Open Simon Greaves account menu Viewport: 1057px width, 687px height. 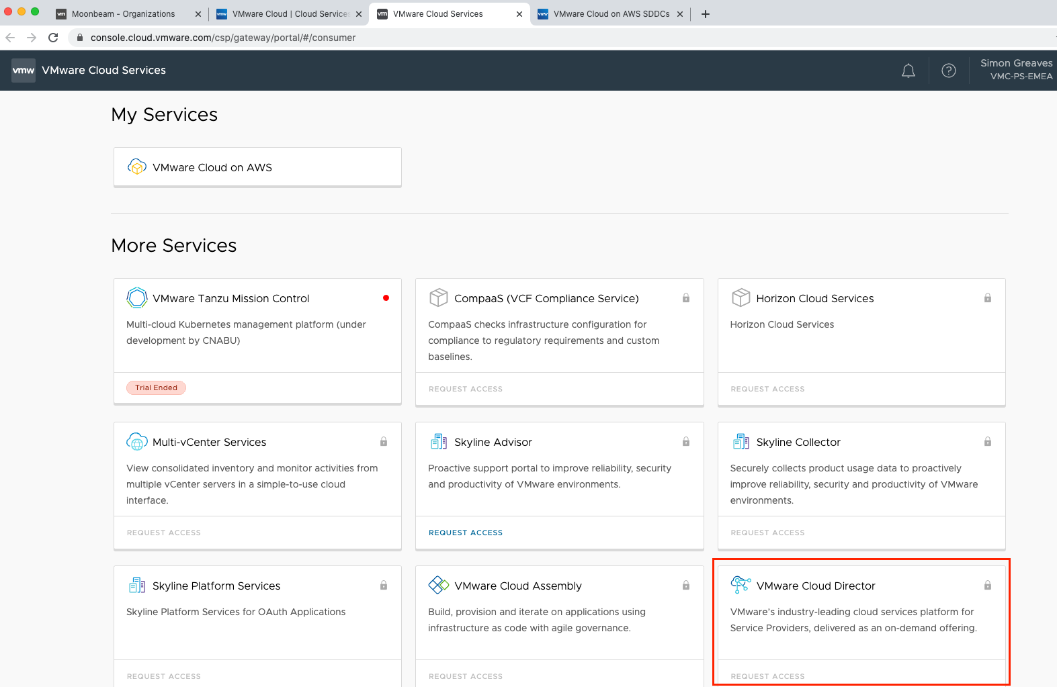tap(1016, 70)
